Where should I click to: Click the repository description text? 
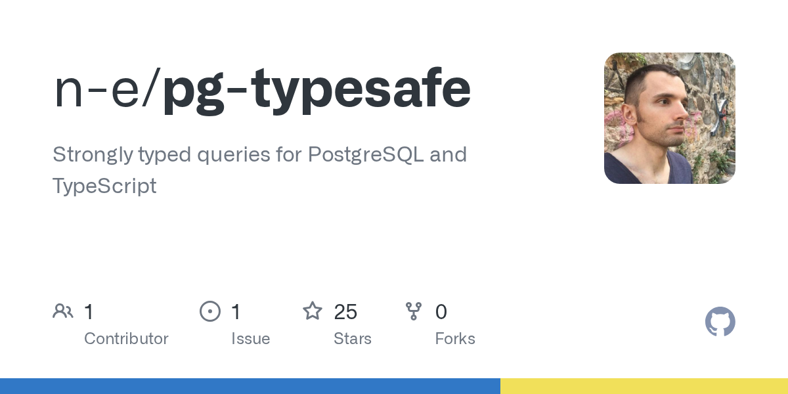pyautogui.click(x=259, y=169)
